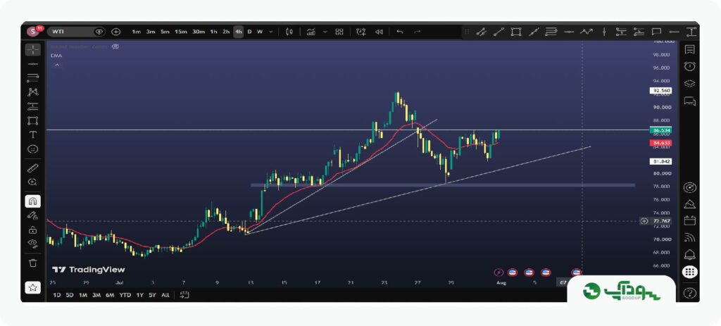The height and width of the screenshot is (326, 721).
Task: Click the trash remove objects icon
Action: [x=32, y=263]
